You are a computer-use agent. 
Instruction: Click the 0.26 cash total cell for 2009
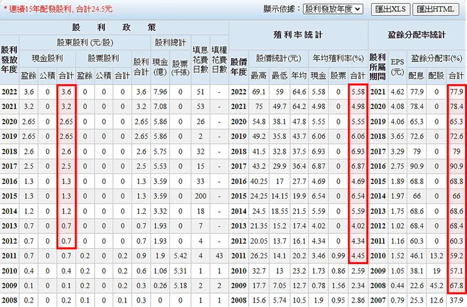[x=160, y=286]
